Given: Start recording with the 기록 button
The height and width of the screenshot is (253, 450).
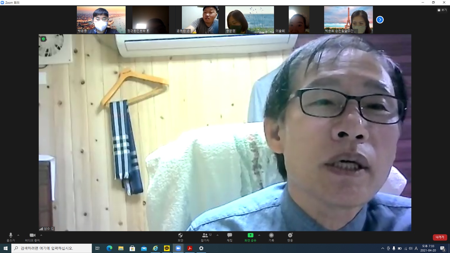Looking at the screenshot, I should point(271,237).
